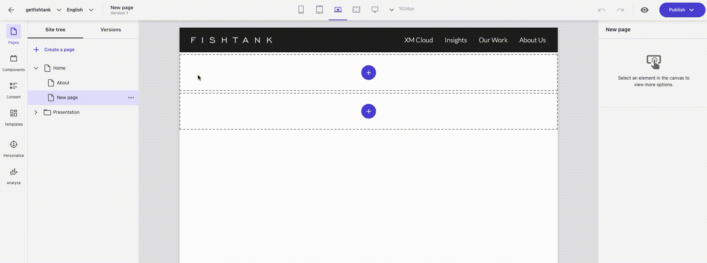Add component in the first placeholder
This screenshot has width=707, height=263.
tap(369, 73)
